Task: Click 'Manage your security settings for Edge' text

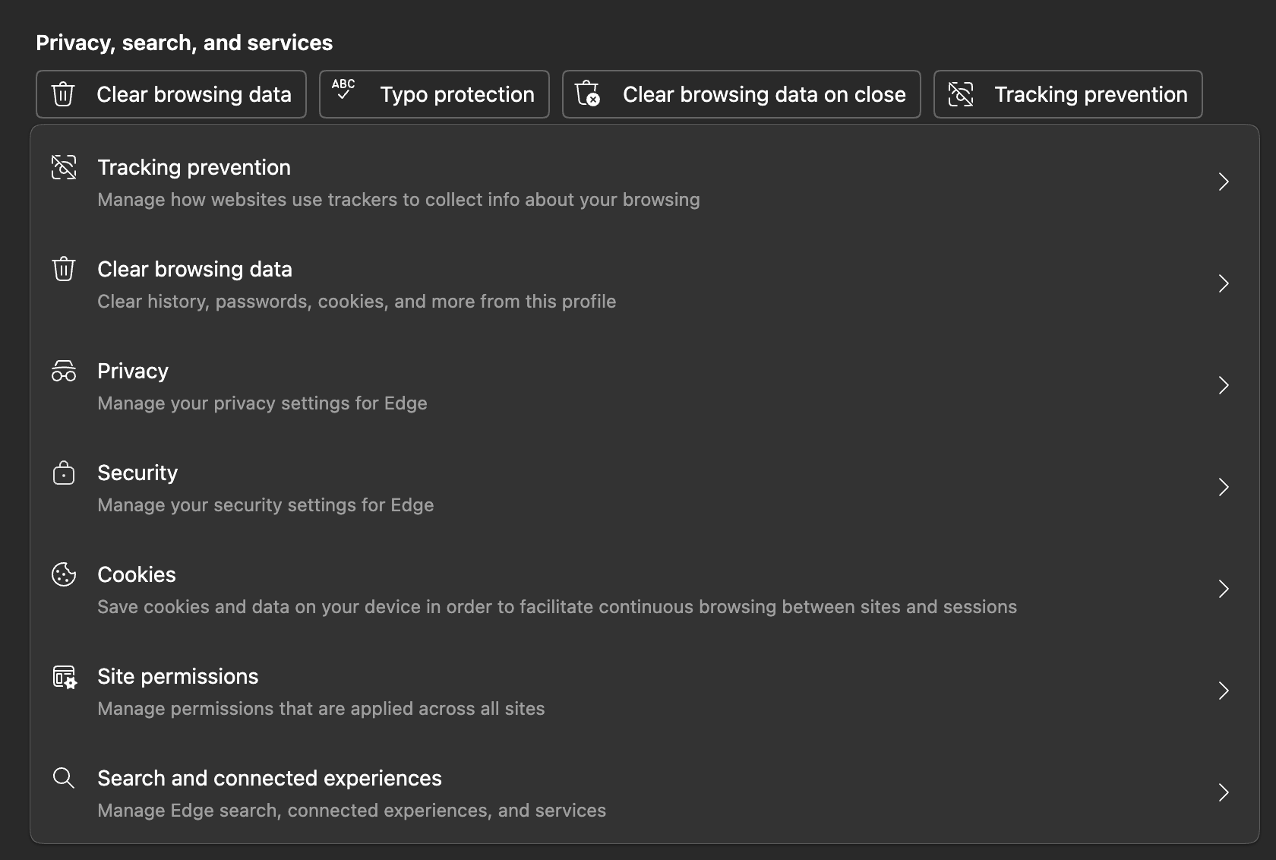Action: 265,505
